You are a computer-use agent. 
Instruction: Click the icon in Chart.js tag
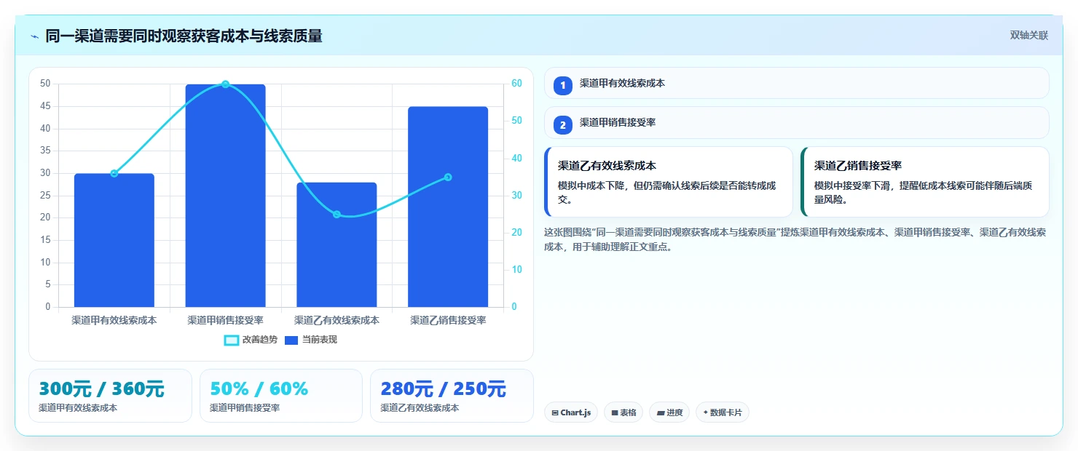555,413
